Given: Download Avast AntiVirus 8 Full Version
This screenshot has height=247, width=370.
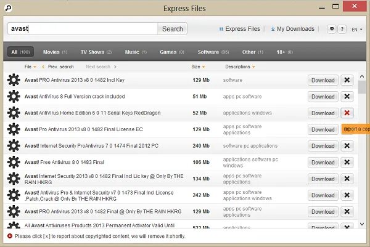Looking at the screenshot, I should tap(323, 96).
